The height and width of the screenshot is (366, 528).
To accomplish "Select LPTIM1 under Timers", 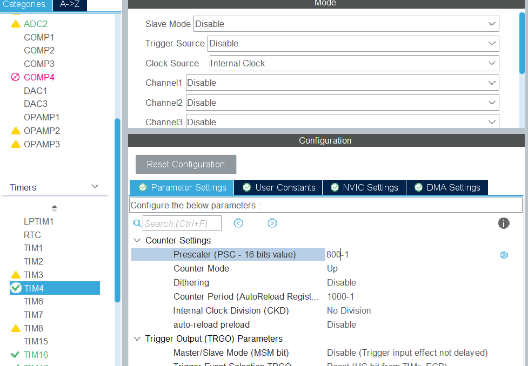I will [x=39, y=221].
